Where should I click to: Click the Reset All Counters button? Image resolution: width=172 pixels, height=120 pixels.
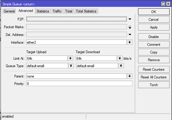(x=154, y=77)
